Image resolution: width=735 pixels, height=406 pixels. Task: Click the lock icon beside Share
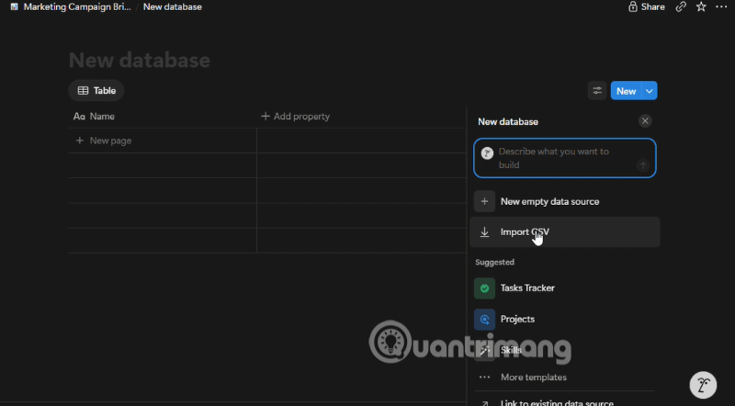pyautogui.click(x=633, y=6)
